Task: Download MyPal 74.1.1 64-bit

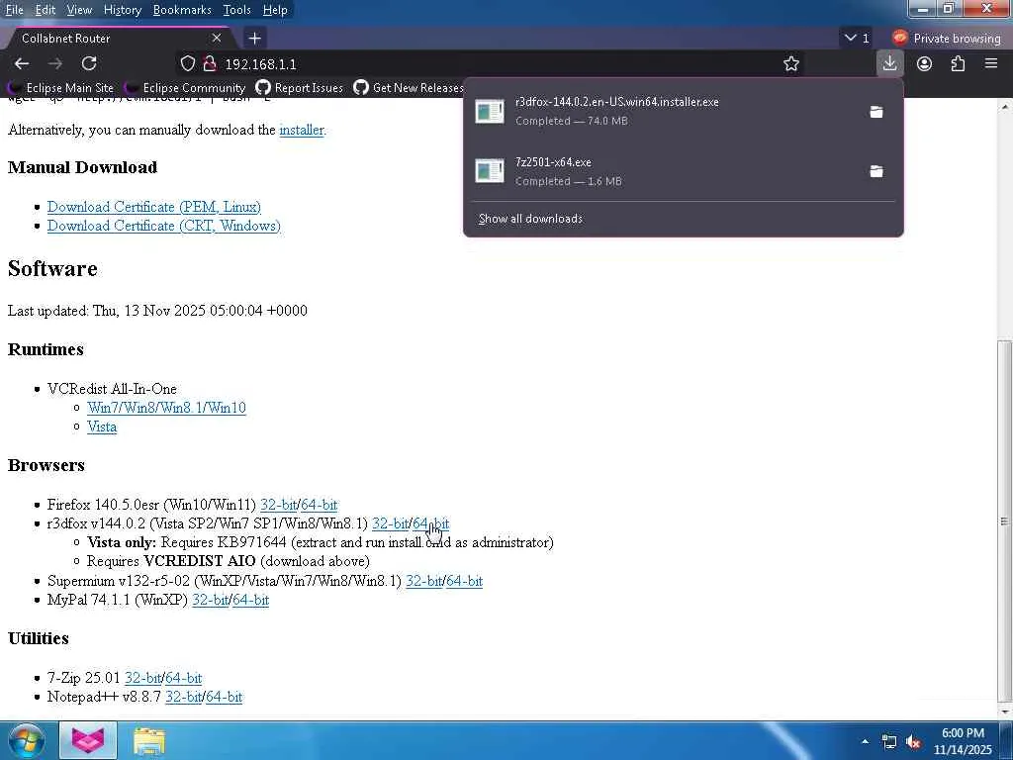Action: (250, 600)
